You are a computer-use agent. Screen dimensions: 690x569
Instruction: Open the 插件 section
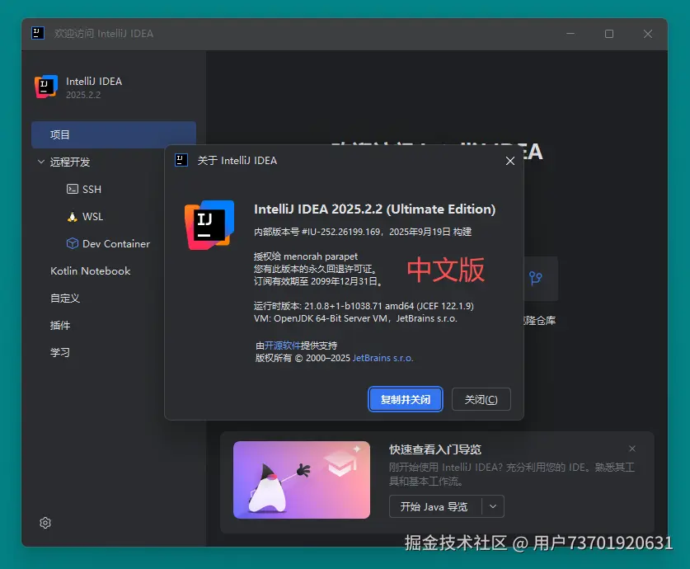point(60,326)
